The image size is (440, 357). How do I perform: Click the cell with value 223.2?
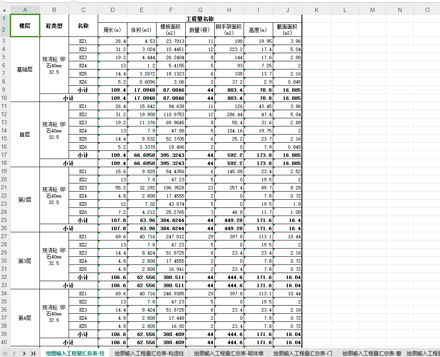[x=229, y=49]
